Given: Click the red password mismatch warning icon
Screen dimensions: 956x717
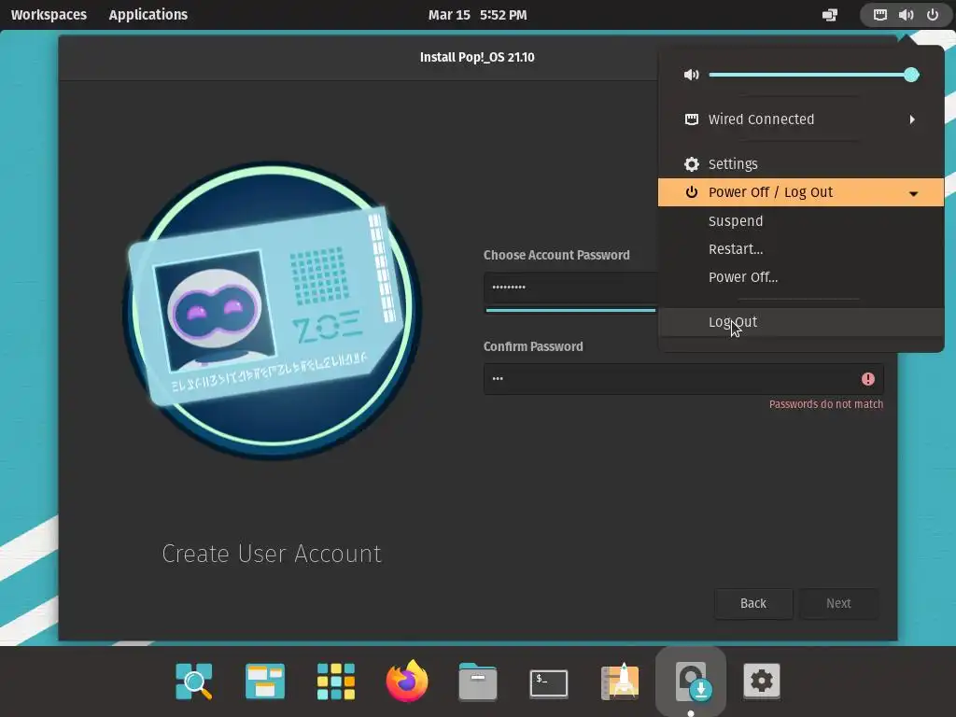Looking at the screenshot, I should (x=867, y=379).
